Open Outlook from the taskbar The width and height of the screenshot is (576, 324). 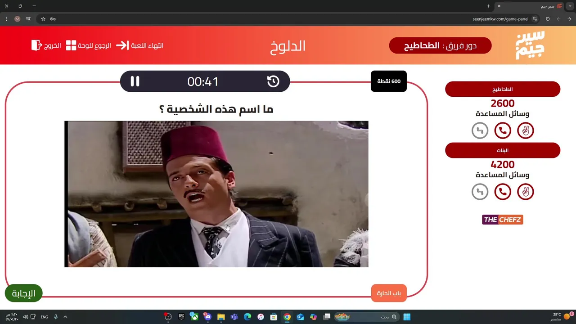300,317
